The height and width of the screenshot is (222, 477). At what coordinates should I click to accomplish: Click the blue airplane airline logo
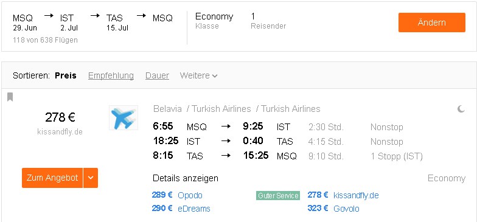(x=124, y=118)
